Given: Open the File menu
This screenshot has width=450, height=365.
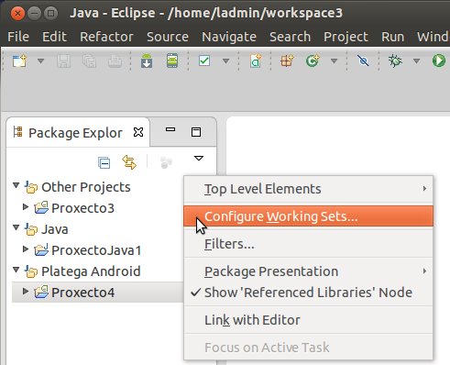Looking at the screenshot, I should tap(18, 37).
